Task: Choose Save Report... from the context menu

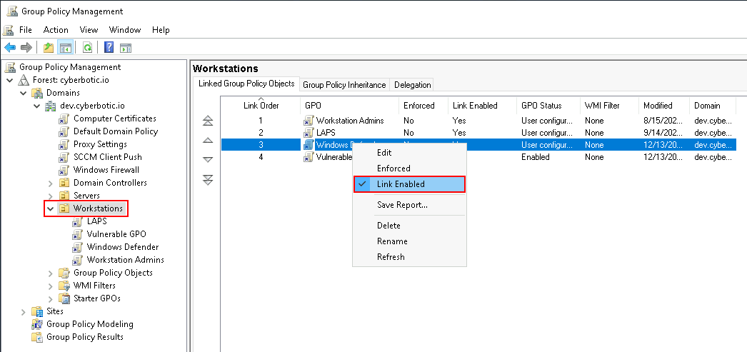Action: pyautogui.click(x=402, y=205)
